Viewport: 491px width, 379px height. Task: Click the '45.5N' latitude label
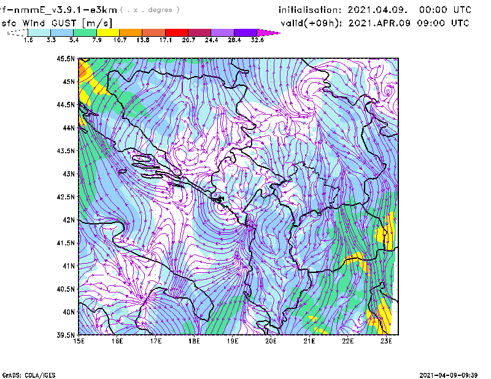coord(66,58)
